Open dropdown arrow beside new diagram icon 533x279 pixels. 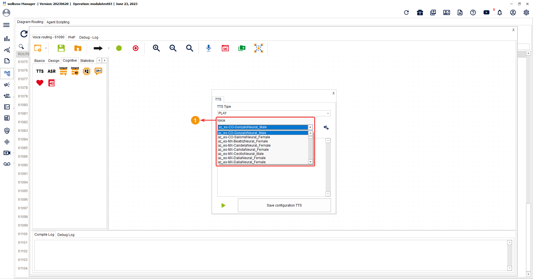pyautogui.click(x=46, y=48)
